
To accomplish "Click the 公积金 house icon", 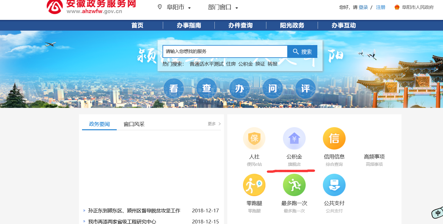I will pyautogui.click(x=294, y=139).
